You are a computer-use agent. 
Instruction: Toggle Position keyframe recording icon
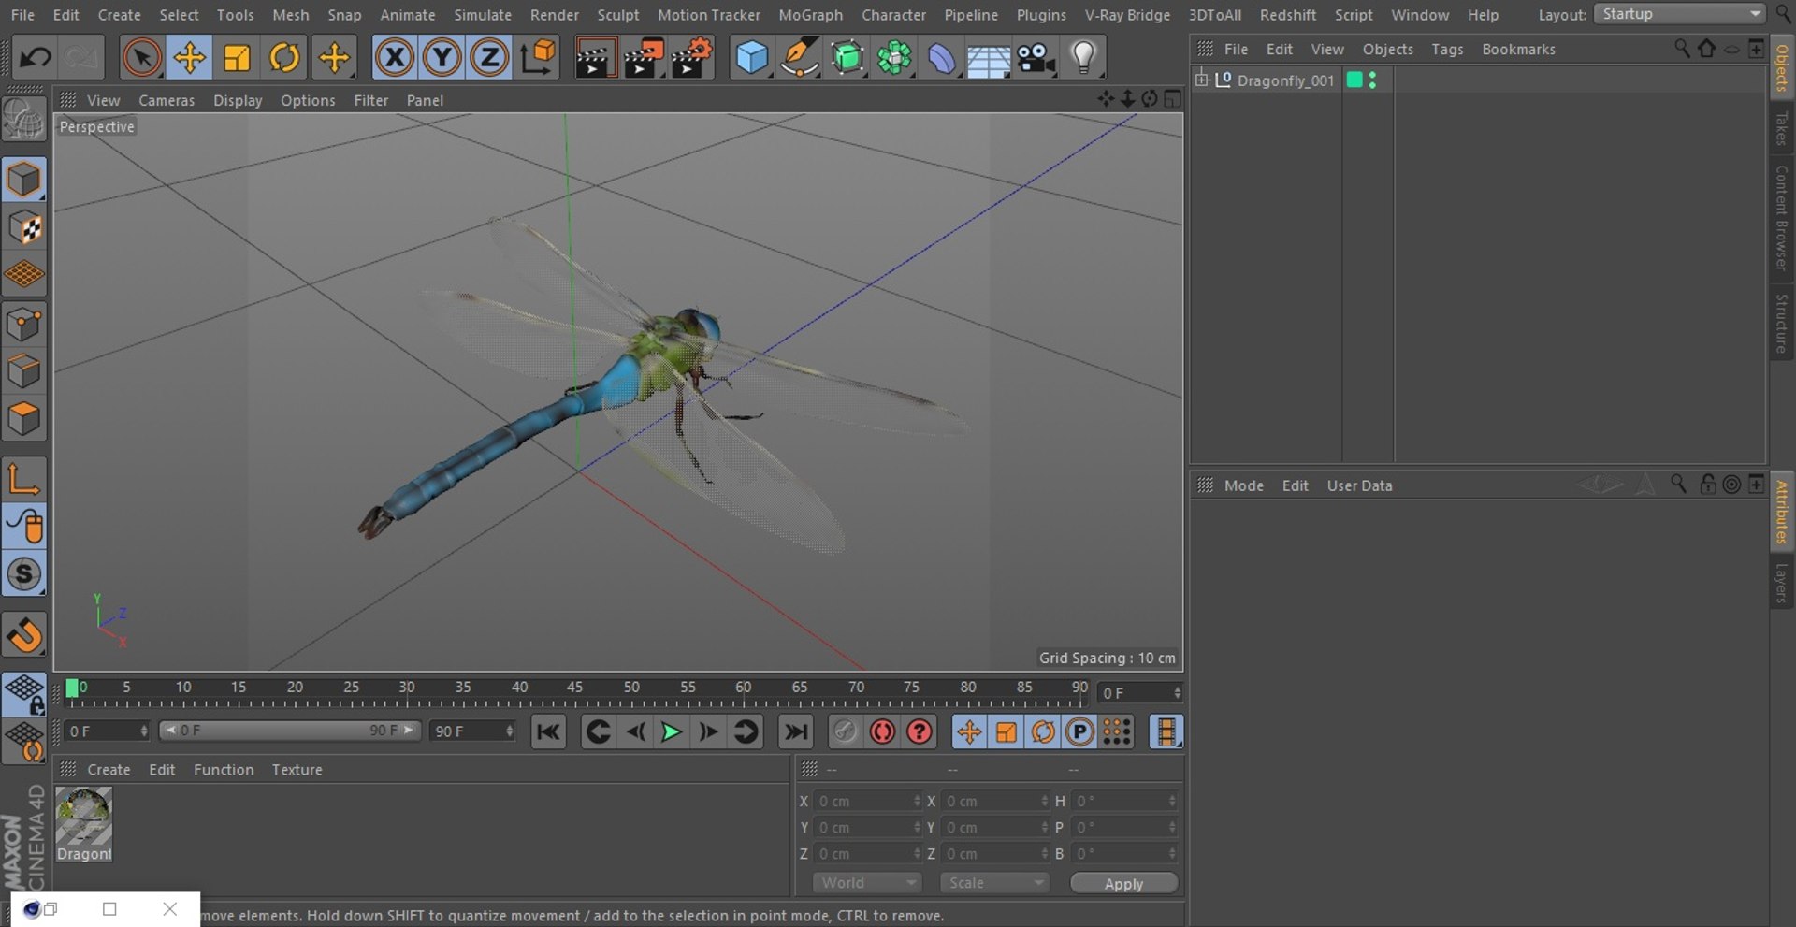969,731
